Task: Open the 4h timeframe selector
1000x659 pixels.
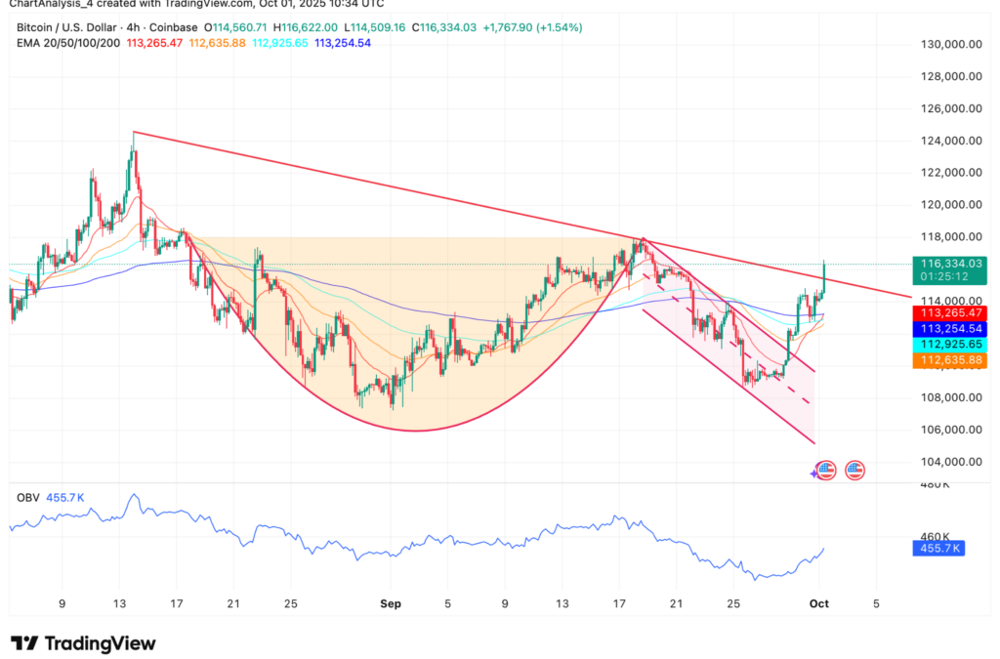Action: coord(132,28)
